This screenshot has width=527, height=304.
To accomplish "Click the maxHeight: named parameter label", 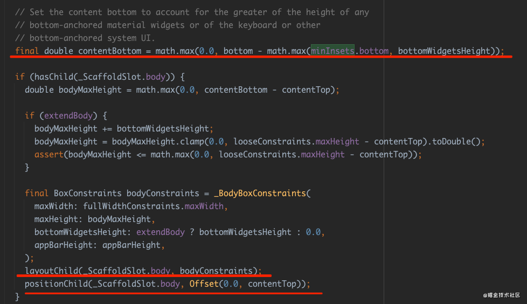I will (x=59, y=219).
